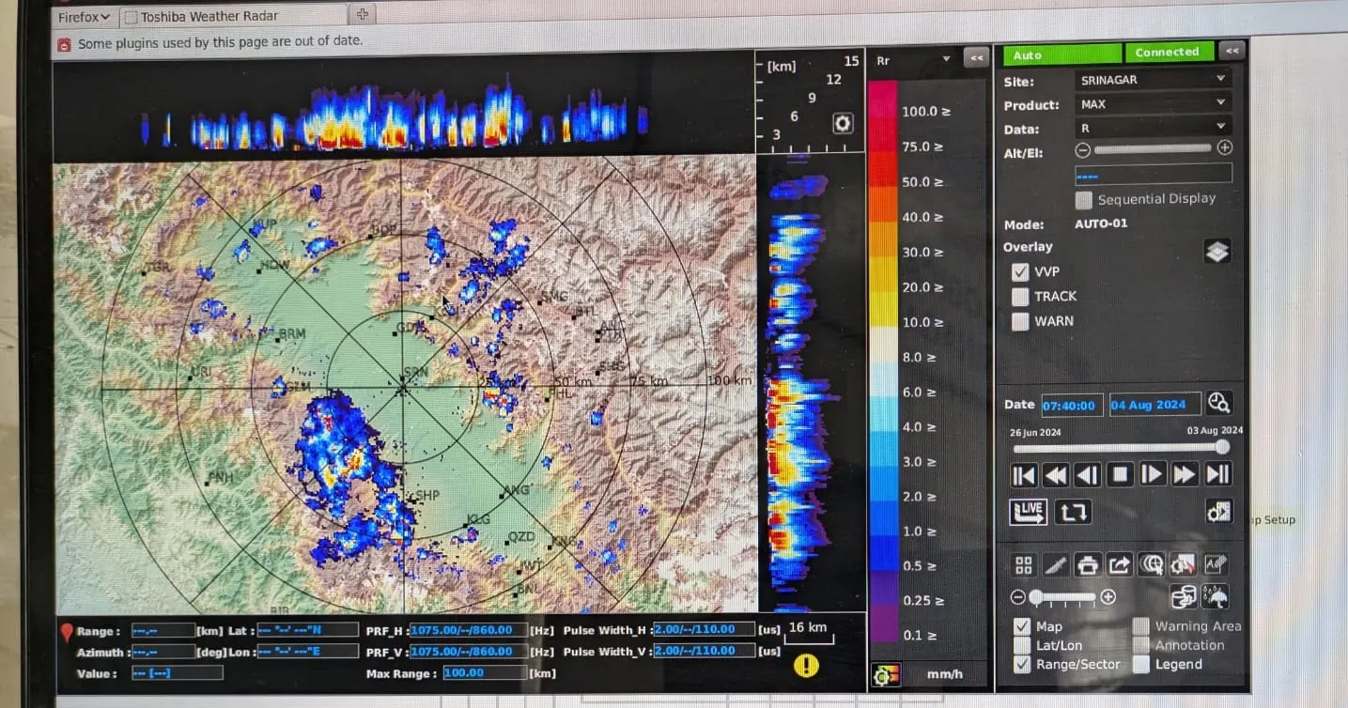The width and height of the screenshot is (1348, 708).
Task: Toggle the VVP overlay checkbox
Action: [x=1020, y=272]
